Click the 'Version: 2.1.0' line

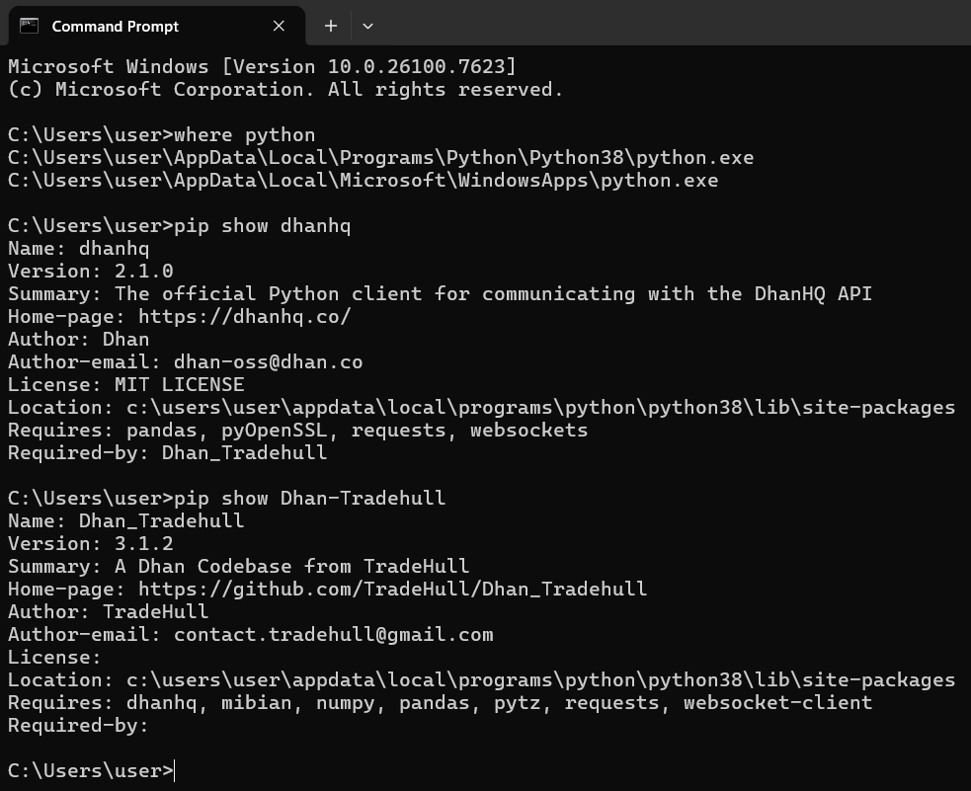coord(91,271)
